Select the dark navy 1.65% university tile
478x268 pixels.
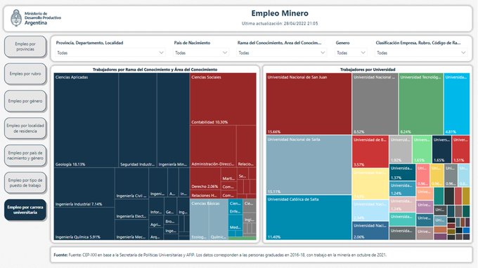(x=441, y=149)
